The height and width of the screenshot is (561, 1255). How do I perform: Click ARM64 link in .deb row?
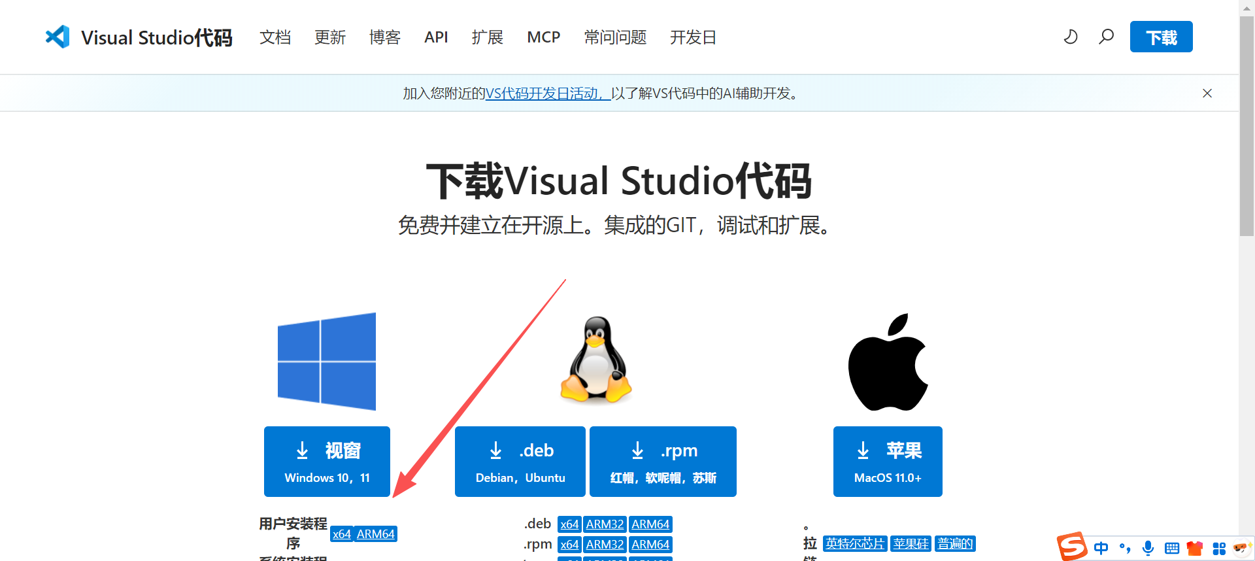coord(650,524)
